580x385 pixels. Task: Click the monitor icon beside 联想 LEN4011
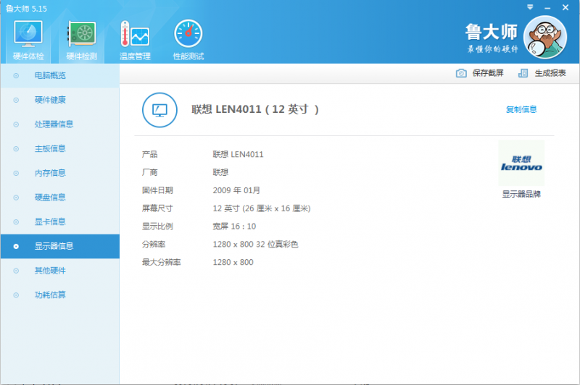(159, 110)
